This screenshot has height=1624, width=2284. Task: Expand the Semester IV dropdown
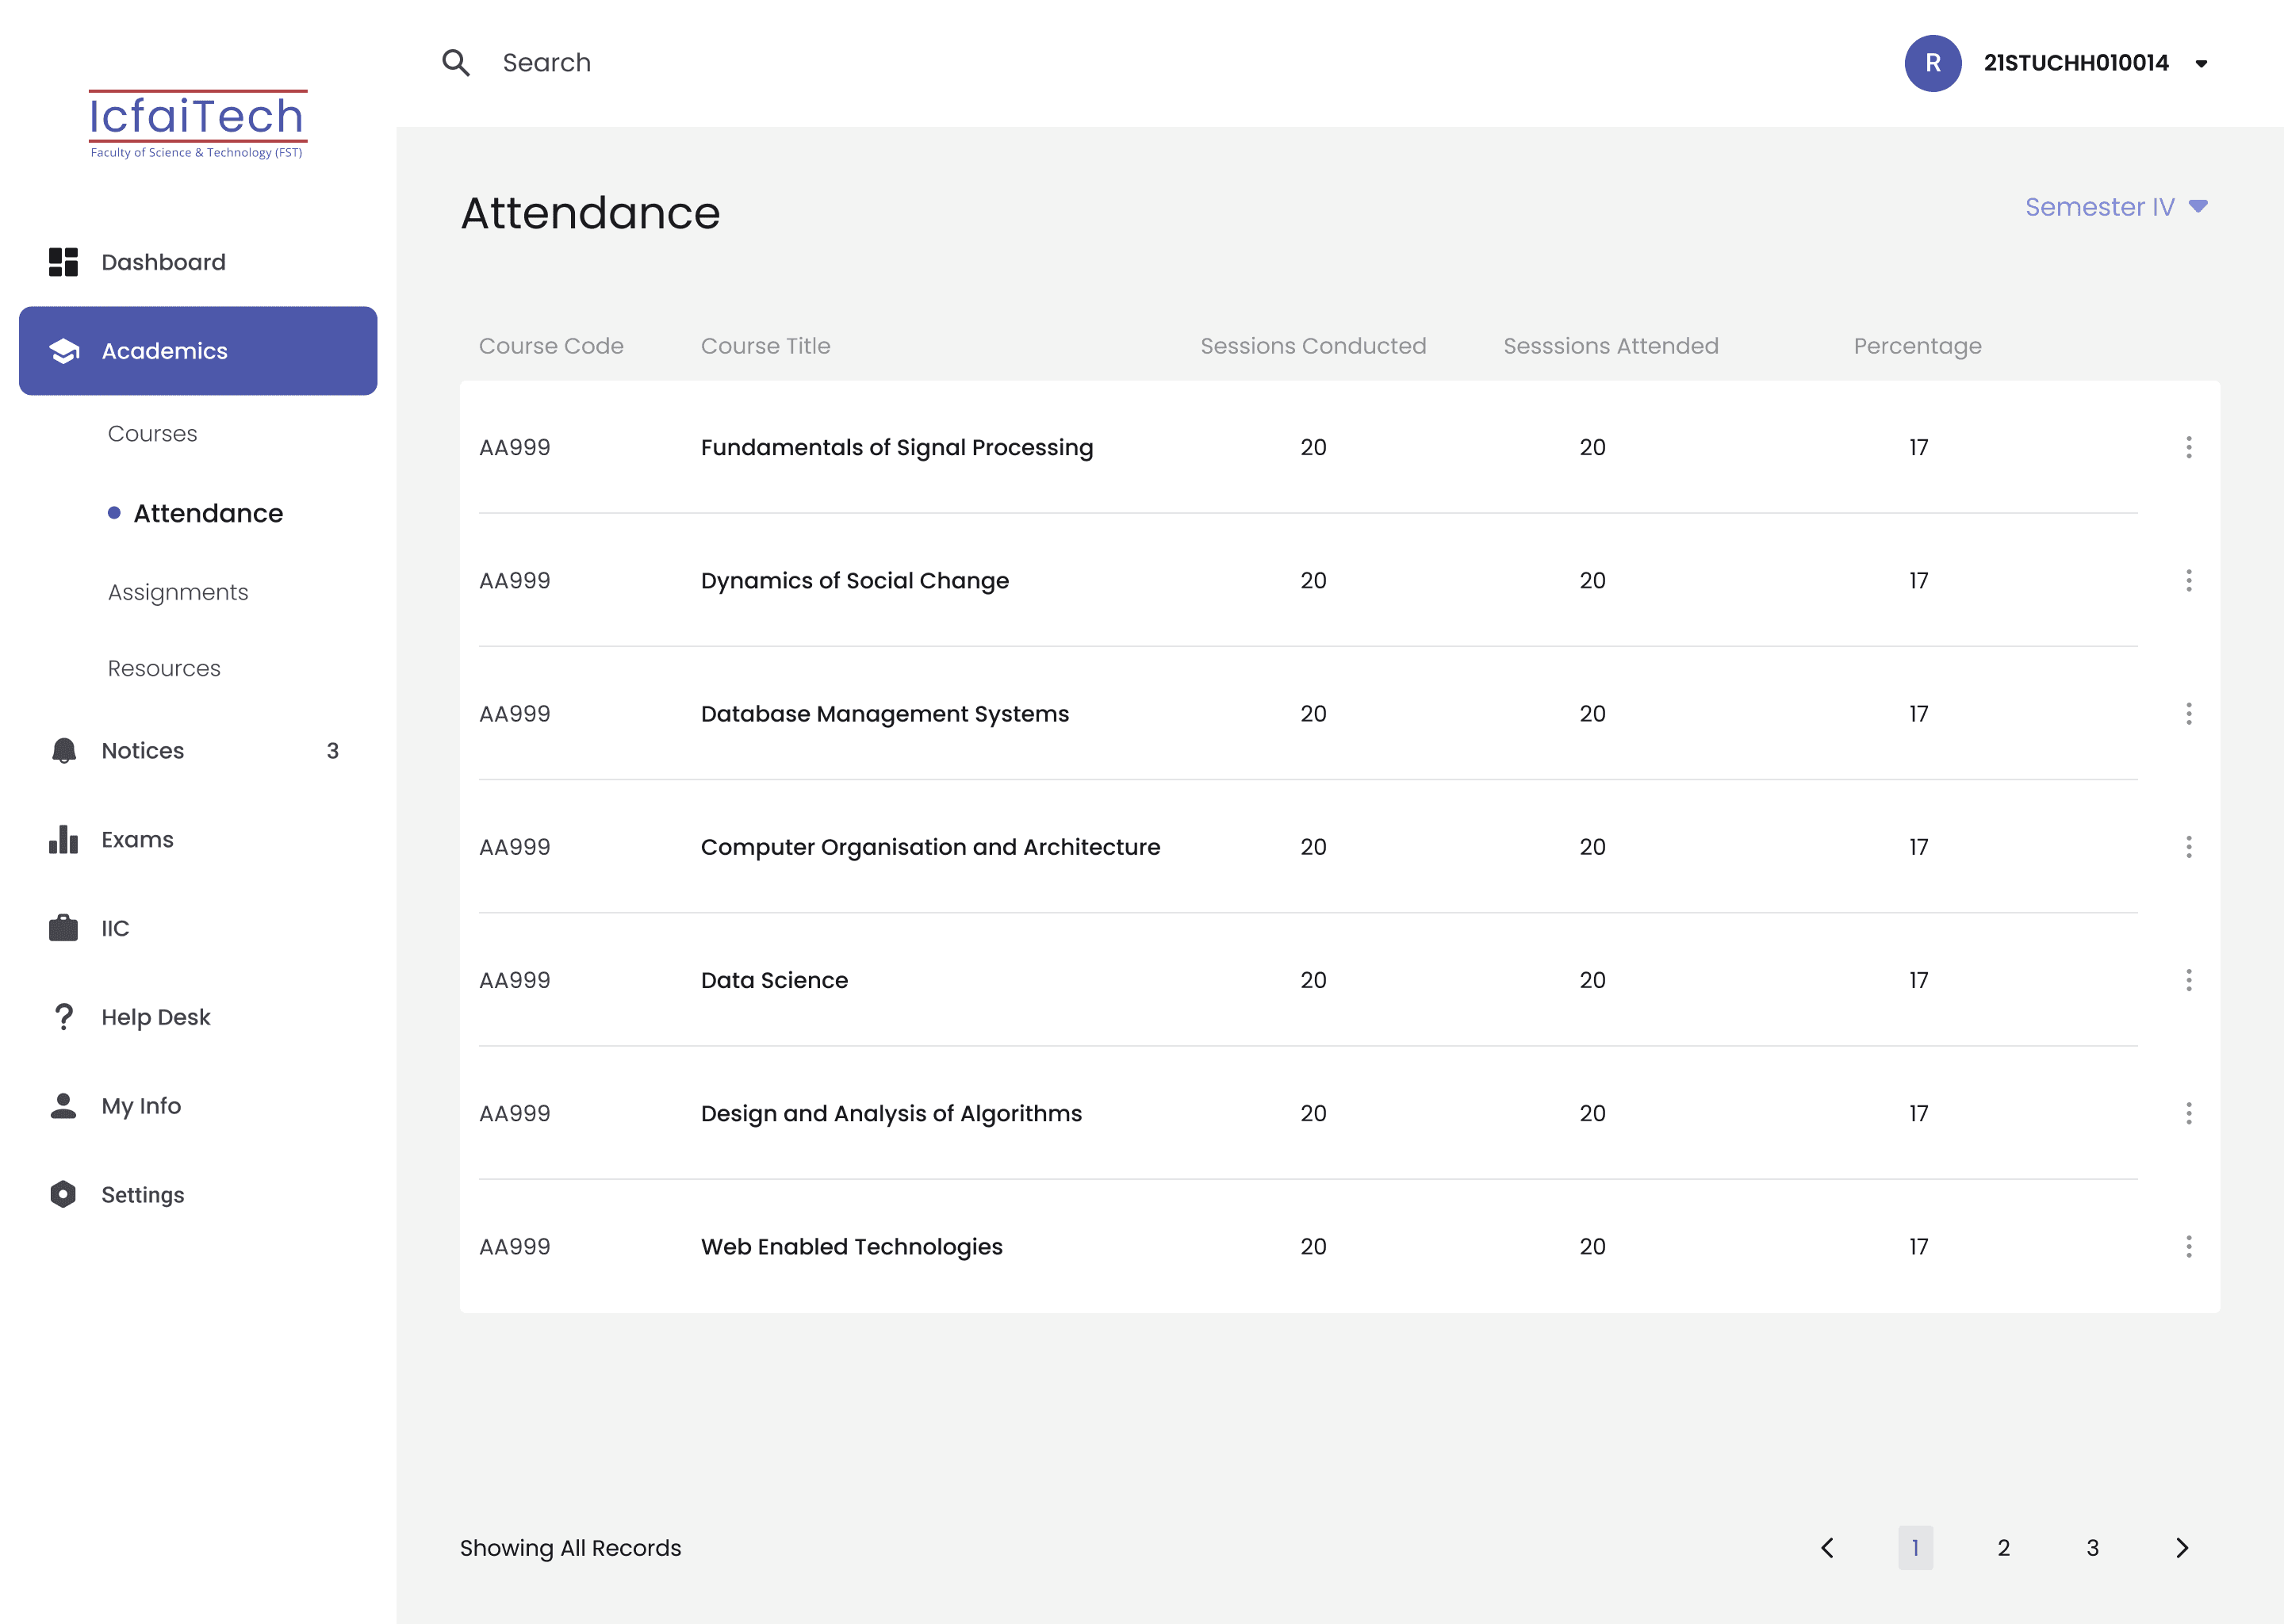2116,207
